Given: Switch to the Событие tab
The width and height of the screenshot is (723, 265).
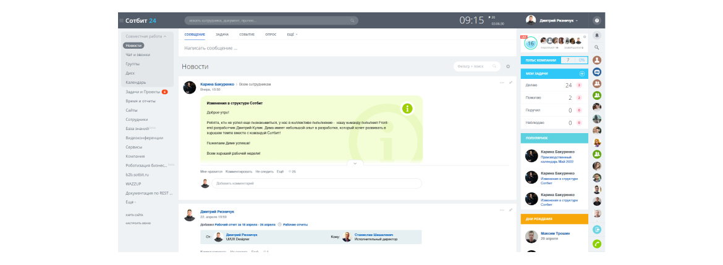Looking at the screenshot, I should click(247, 35).
